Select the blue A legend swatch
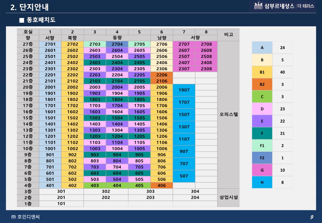Screen dimensions: 322x223 262,48
